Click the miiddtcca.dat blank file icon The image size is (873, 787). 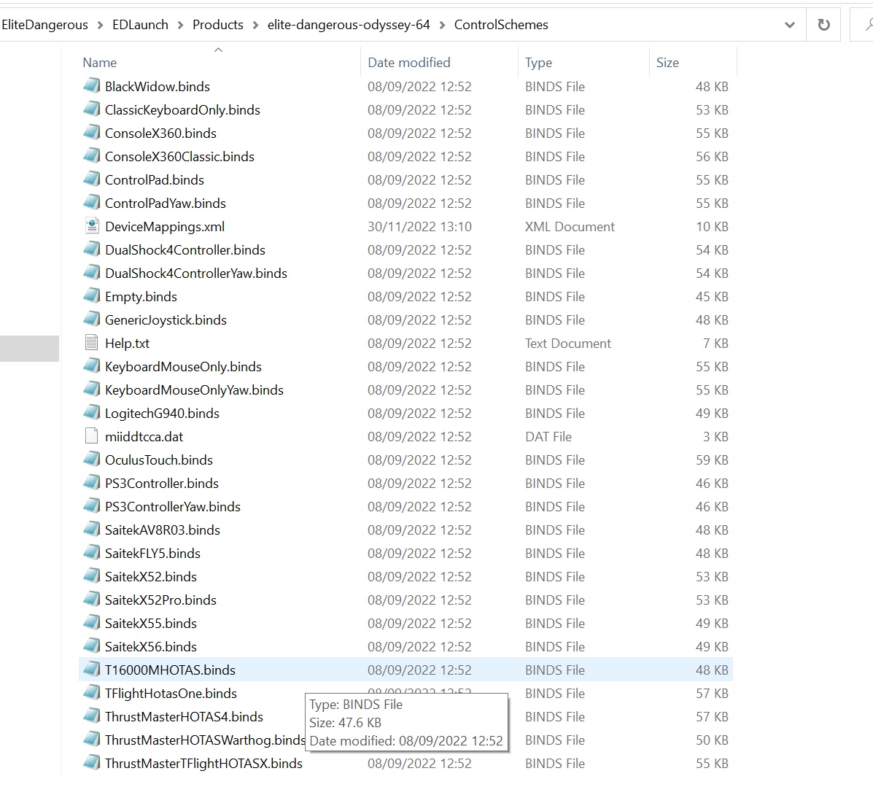[92, 436]
